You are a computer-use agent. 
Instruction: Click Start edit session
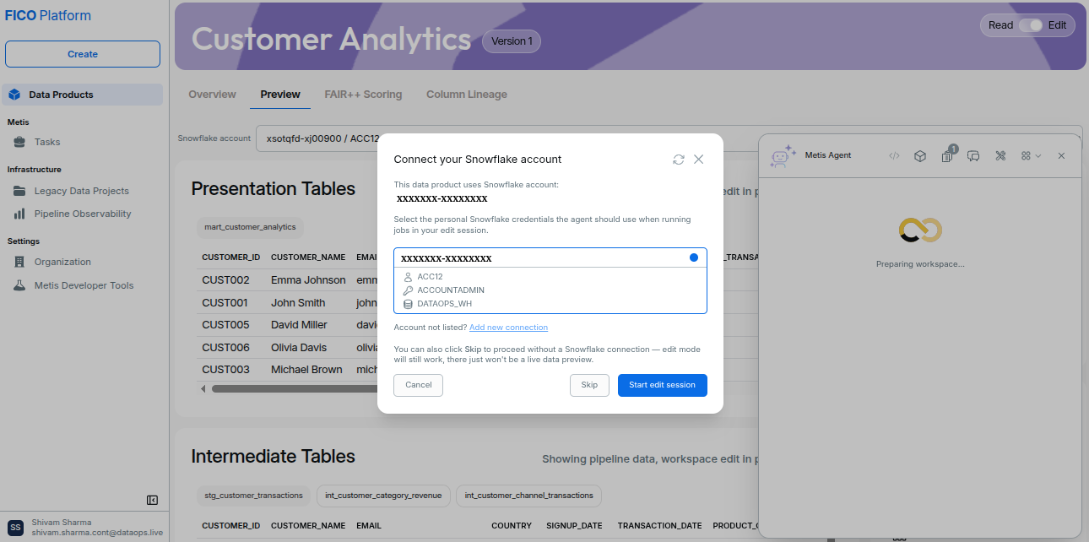coord(663,385)
